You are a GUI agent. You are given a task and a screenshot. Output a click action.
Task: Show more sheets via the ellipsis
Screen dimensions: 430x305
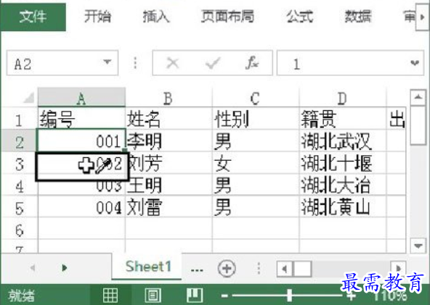[197, 270]
